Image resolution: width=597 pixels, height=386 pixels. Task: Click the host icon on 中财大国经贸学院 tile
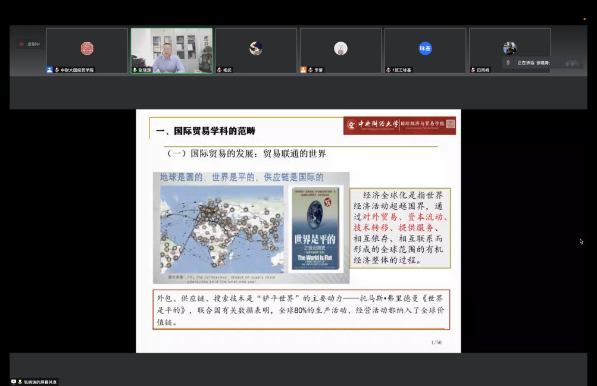coord(50,70)
